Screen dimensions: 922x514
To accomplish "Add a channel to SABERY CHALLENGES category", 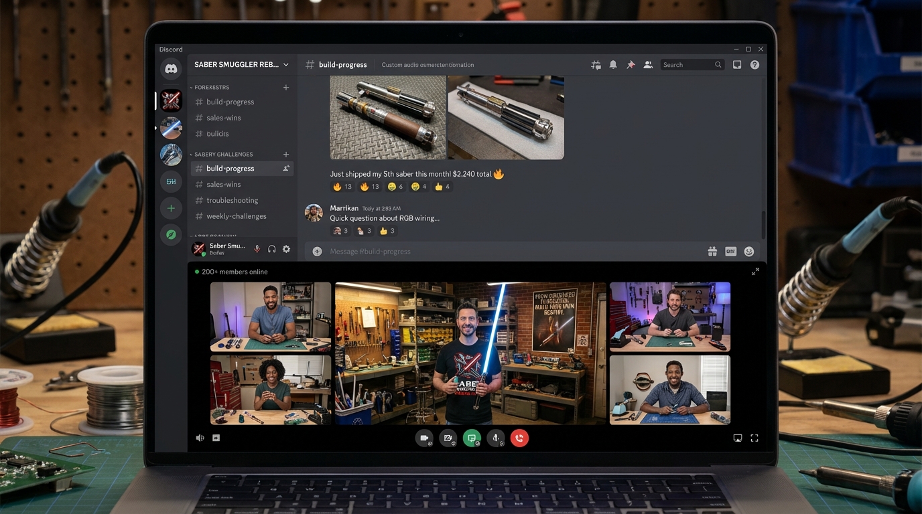I will (286, 155).
